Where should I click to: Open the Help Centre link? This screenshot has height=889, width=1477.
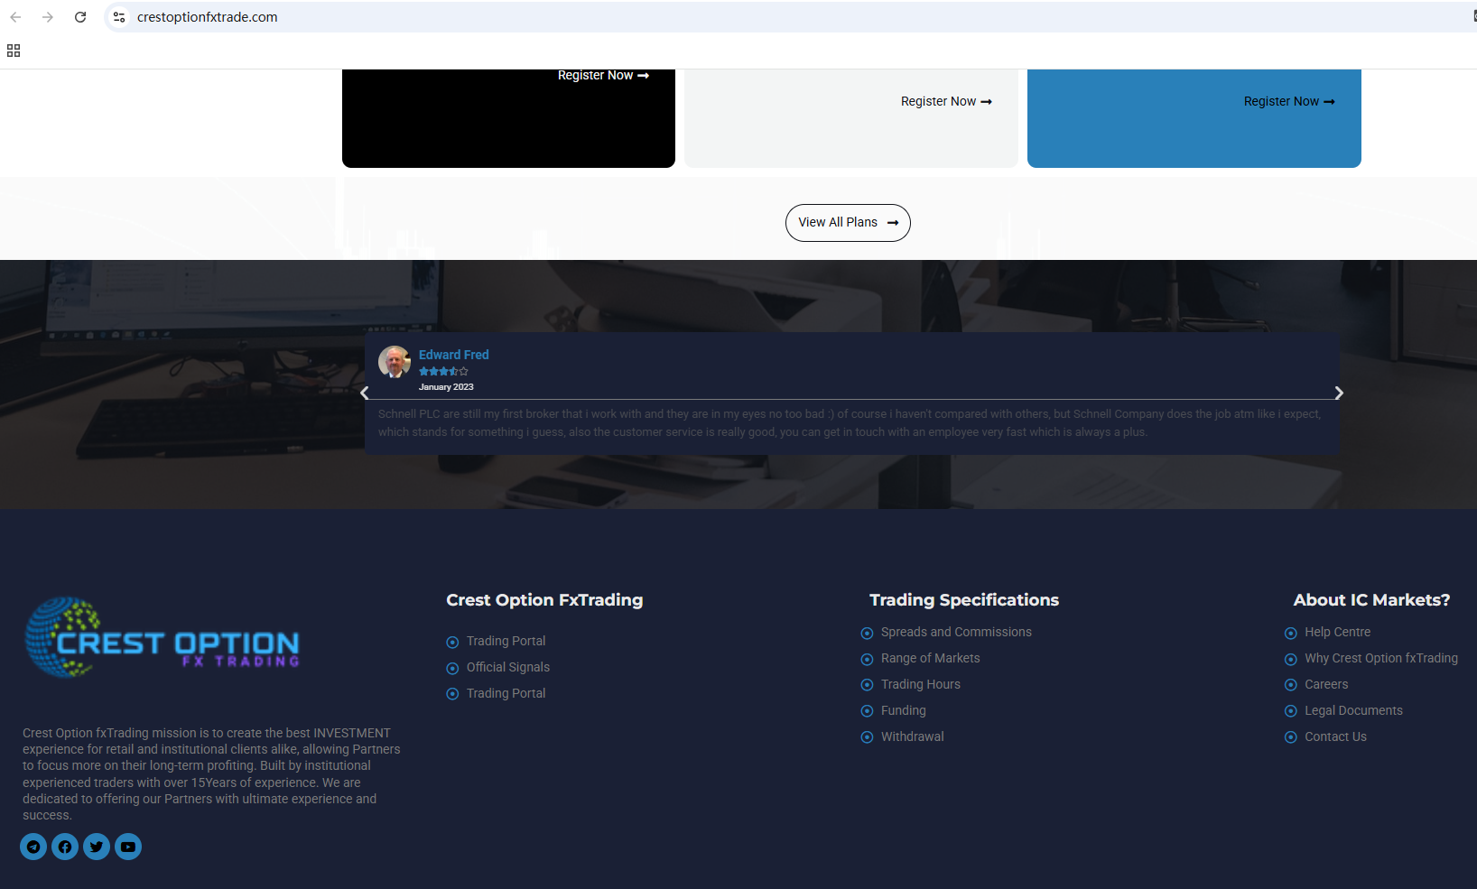coord(1338,632)
